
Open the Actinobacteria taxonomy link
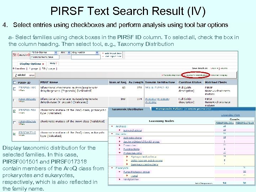tap(132, 138)
